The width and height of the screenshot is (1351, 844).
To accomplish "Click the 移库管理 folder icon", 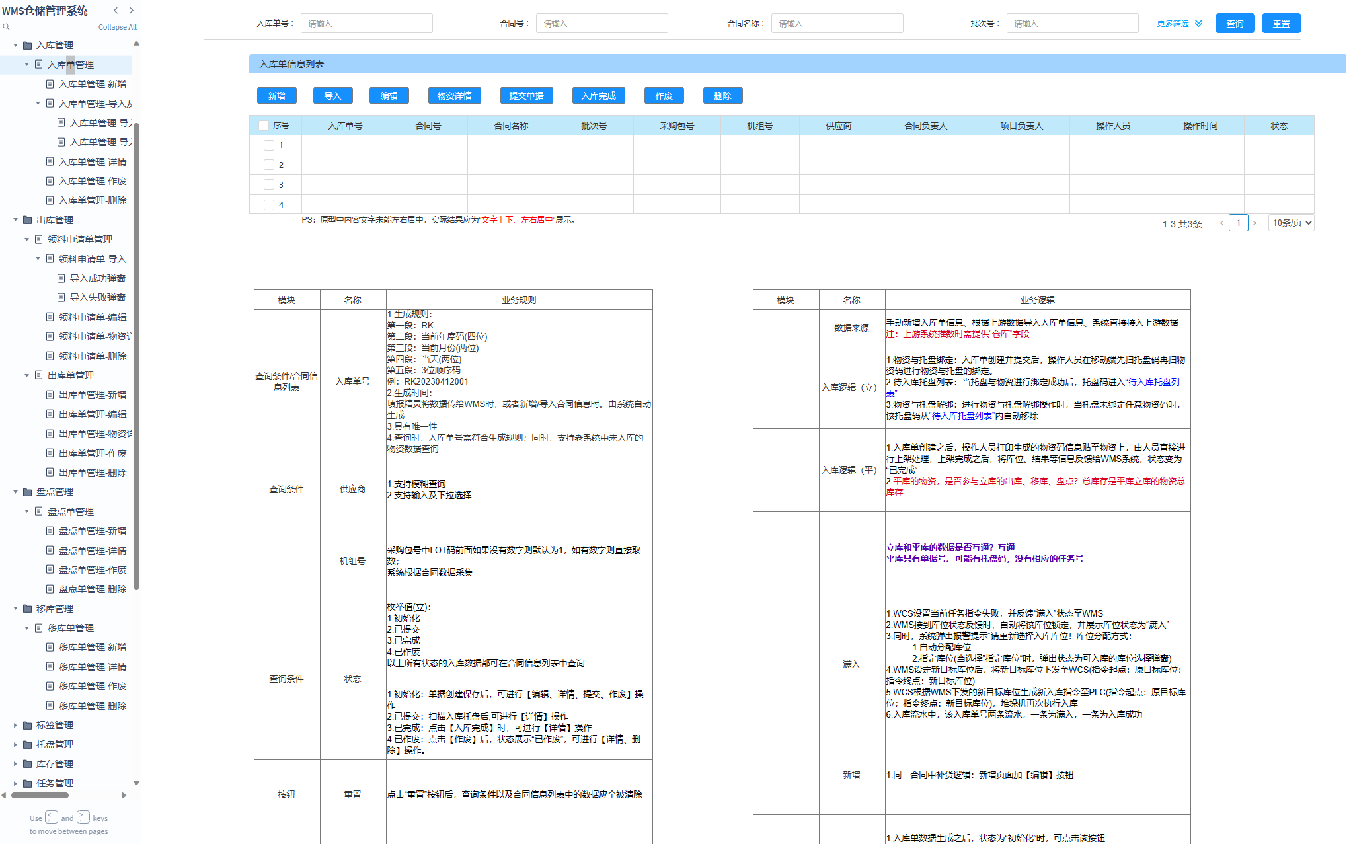I will click(28, 609).
